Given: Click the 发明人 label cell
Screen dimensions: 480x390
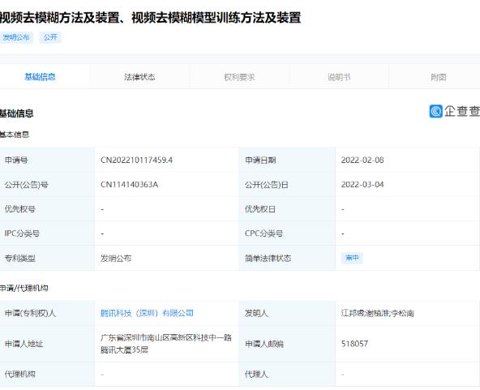Looking at the screenshot, I should (x=287, y=313).
